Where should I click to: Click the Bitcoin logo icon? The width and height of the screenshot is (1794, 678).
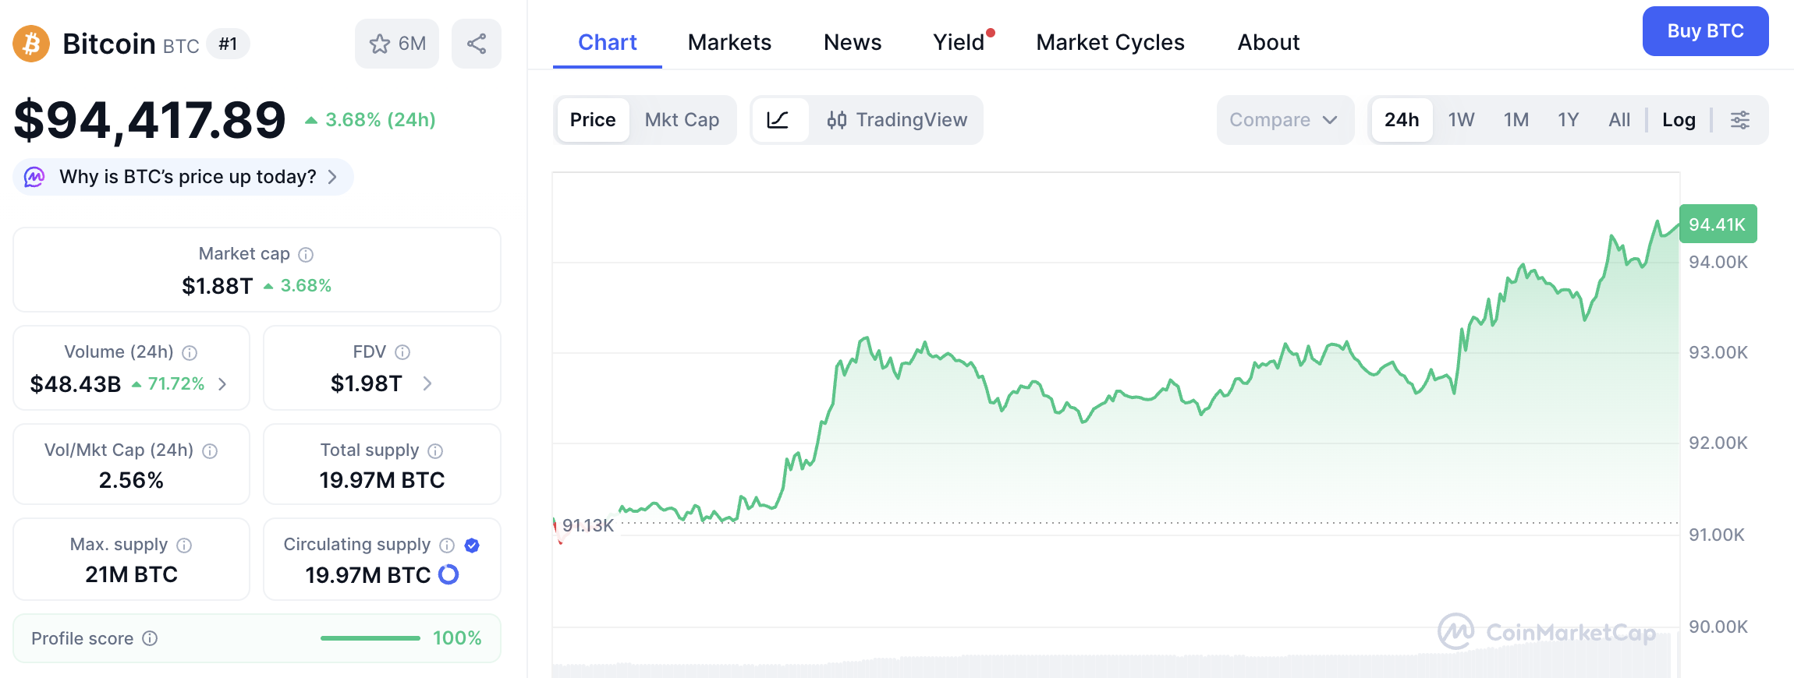(31, 44)
